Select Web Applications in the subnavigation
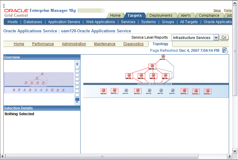 pyautogui.click(x=100, y=22)
